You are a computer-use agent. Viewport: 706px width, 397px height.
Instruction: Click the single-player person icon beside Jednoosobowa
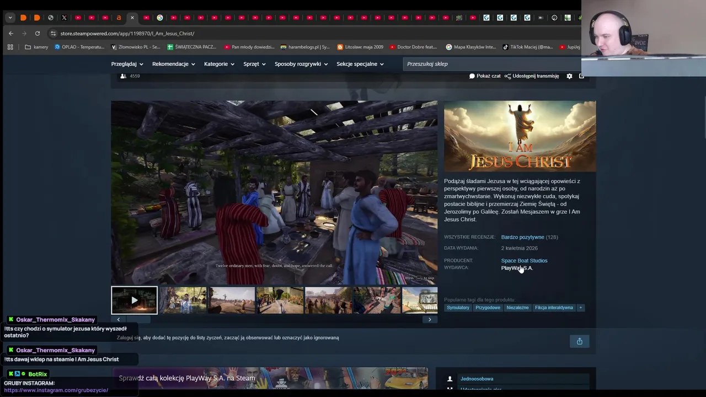click(450, 379)
